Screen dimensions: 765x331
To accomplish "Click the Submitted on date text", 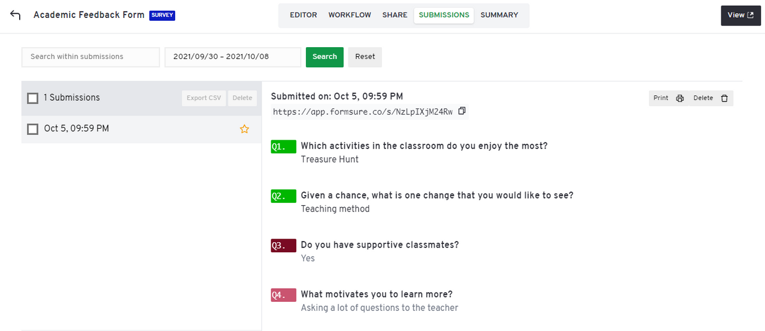I will 337,96.
